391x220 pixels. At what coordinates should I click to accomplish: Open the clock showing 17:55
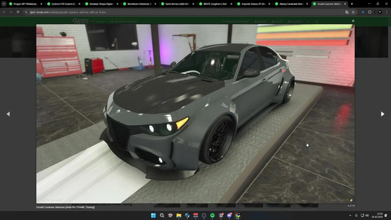point(377,215)
